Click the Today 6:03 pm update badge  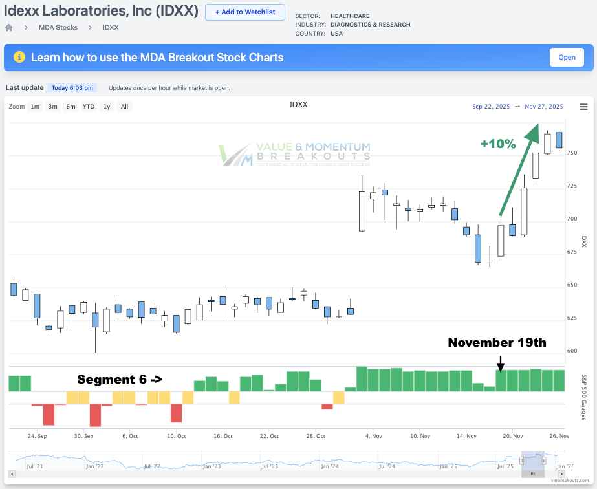click(72, 87)
